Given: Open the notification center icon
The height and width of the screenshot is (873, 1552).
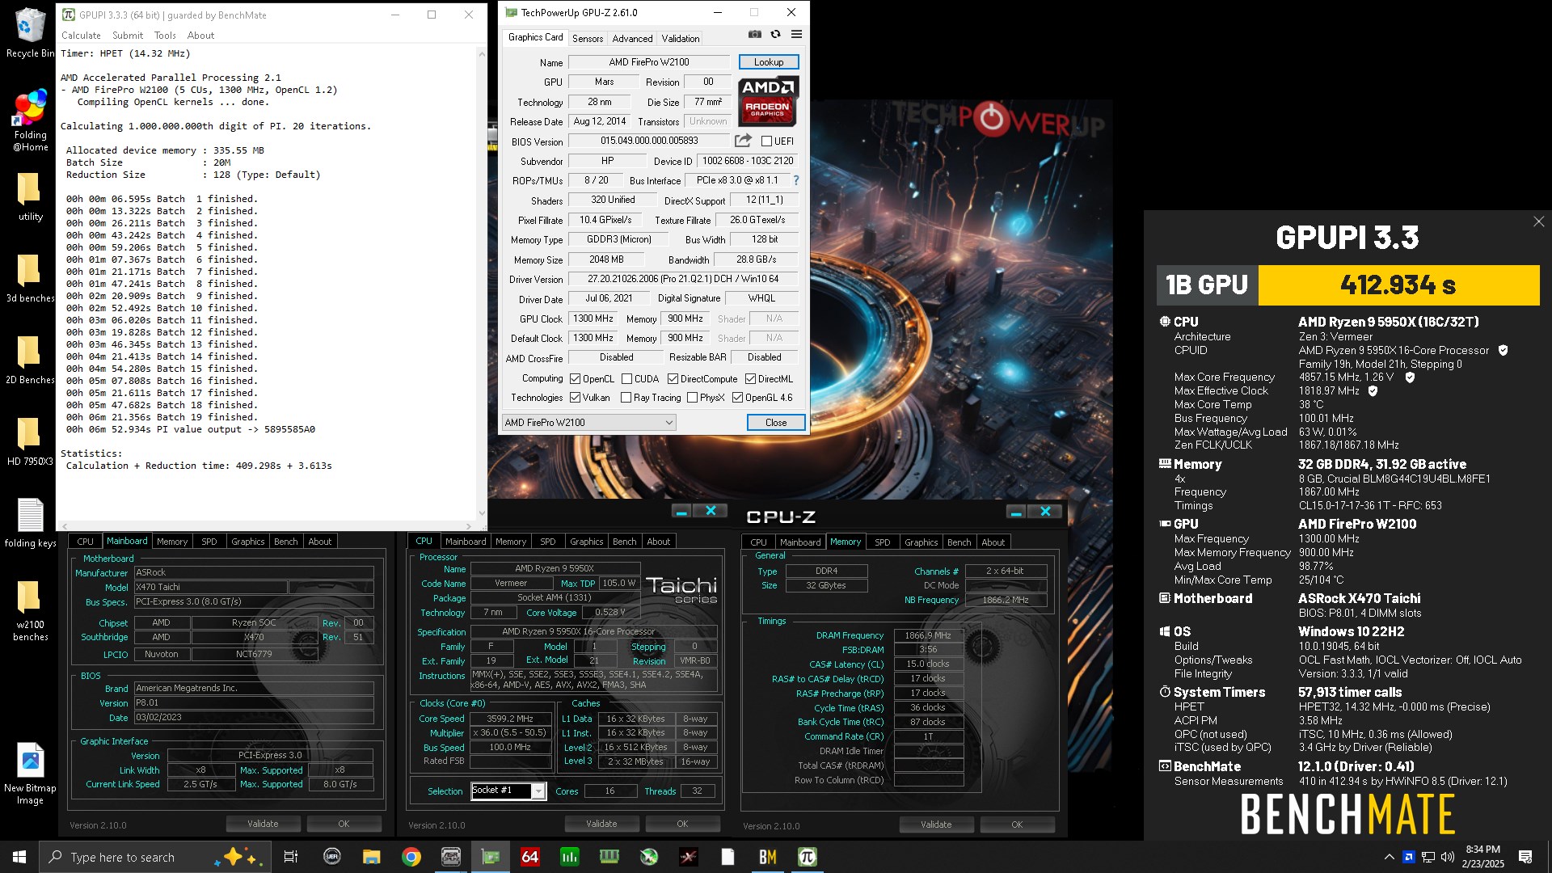Looking at the screenshot, I should coord(1525,857).
